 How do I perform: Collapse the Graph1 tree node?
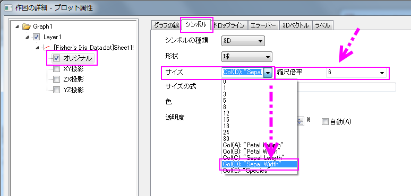click(17, 26)
